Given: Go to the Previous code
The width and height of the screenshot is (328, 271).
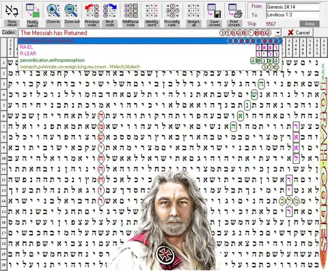Looking at the screenshot, I should point(92,14).
